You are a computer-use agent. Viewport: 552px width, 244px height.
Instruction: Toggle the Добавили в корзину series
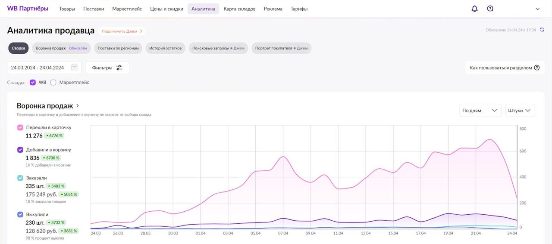[x=20, y=150]
